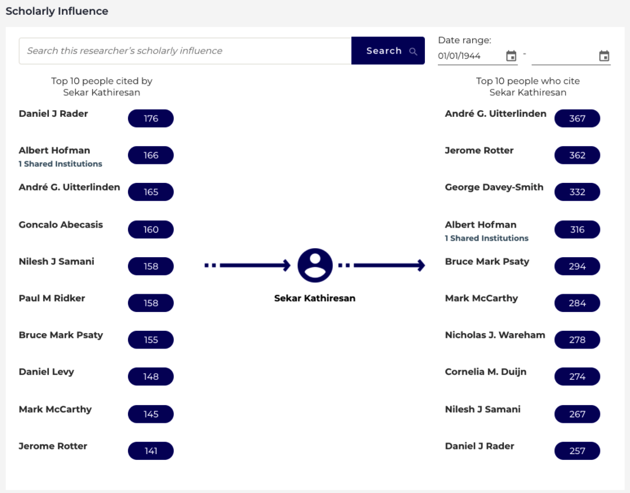630x493 pixels.
Task: Click the 165 citation count badge
Action: pos(151,192)
